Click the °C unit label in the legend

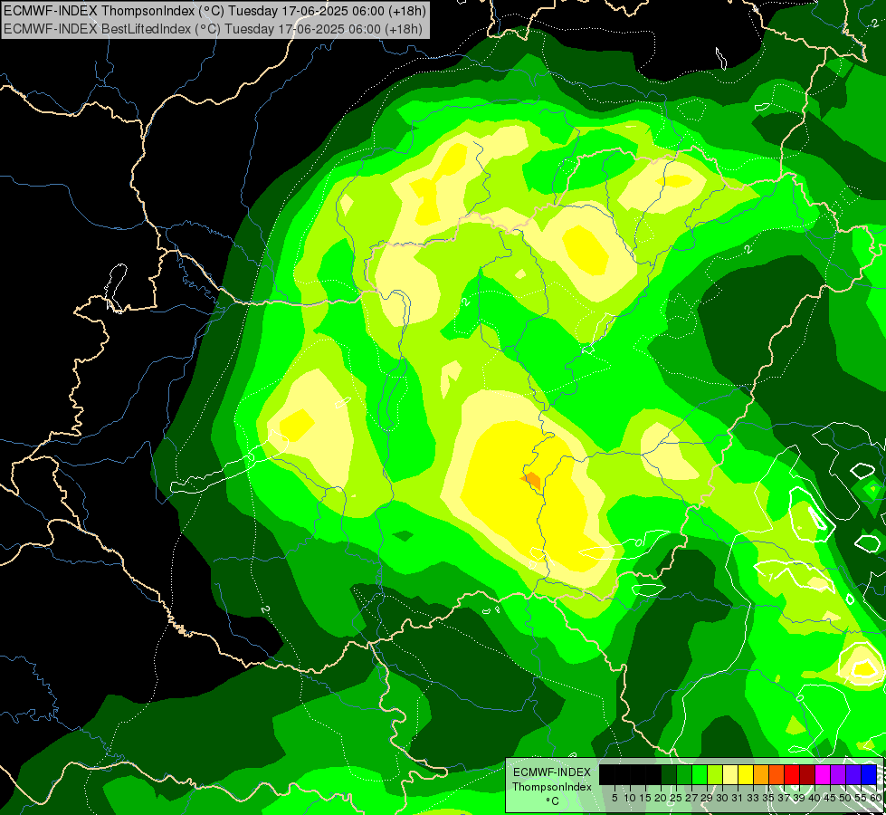(x=553, y=801)
